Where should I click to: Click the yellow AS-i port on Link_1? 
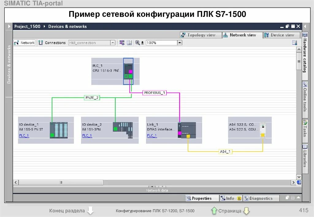pyautogui.click(x=188, y=136)
